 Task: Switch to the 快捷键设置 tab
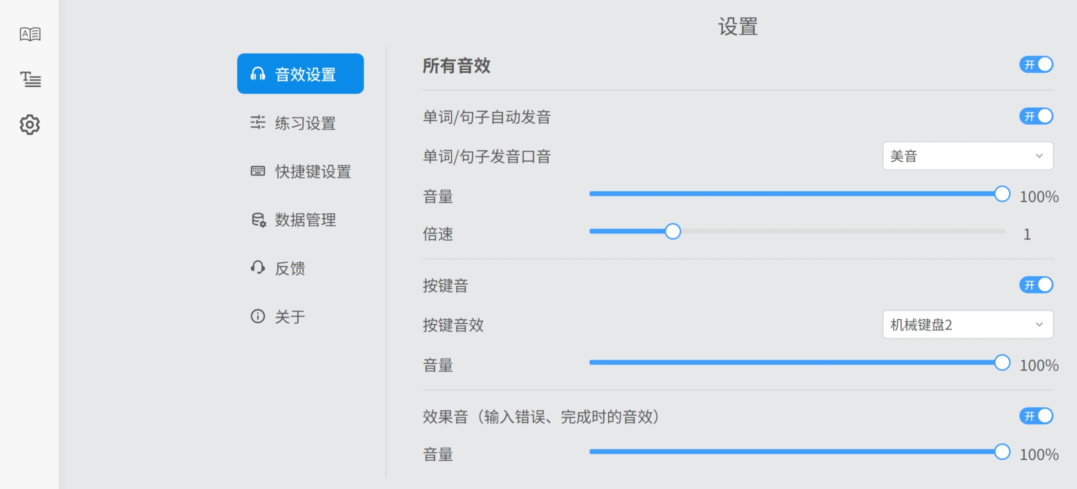click(301, 171)
